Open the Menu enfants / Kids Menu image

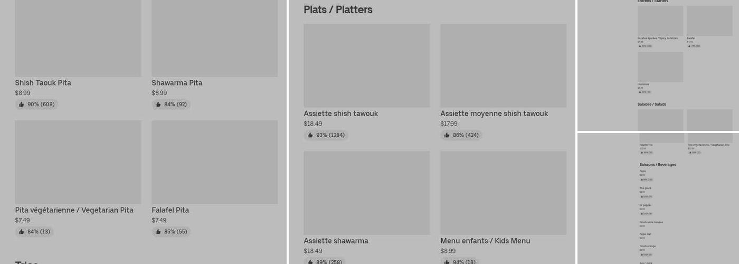pyautogui.click(x=503, y=193)
